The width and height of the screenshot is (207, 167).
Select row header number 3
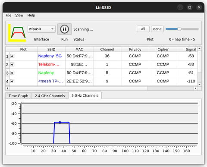click(7, 73)
